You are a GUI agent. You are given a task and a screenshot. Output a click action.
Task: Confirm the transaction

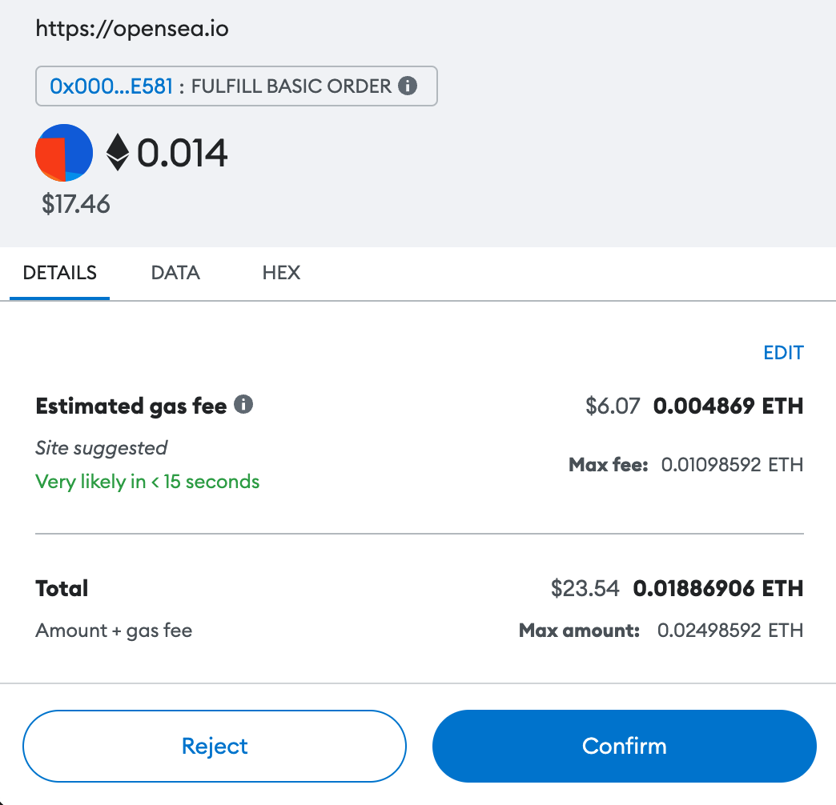point(625,746)
